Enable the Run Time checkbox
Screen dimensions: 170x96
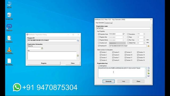pyautogui.click(x=128, y=40)
